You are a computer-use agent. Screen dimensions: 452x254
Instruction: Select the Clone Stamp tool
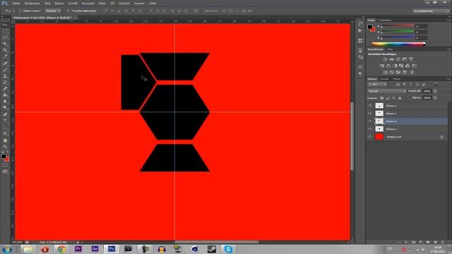[5, 76]
